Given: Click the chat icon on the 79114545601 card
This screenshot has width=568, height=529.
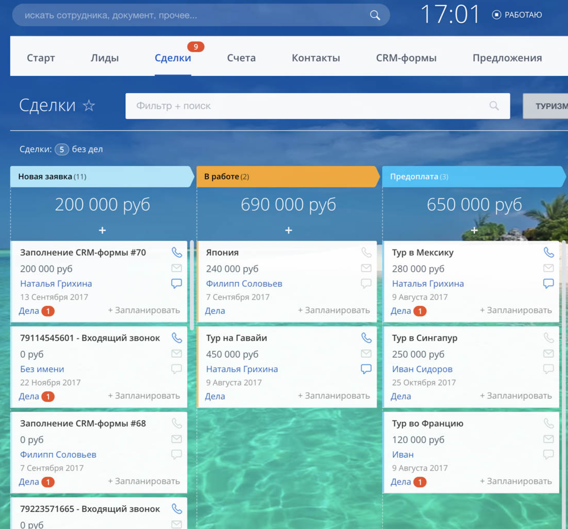Looking at the screenshot, I should point(177,369).
